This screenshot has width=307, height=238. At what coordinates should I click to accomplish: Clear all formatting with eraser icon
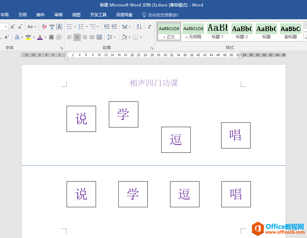[44, 27]
